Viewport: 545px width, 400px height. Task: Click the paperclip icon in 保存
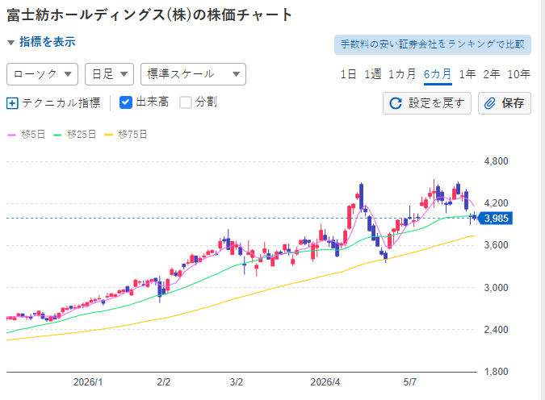pyautogui.click(x=490, y=103)
